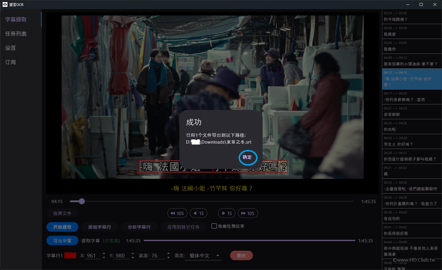Click the red subtitle detection box on video

click(x=214, y=167)
